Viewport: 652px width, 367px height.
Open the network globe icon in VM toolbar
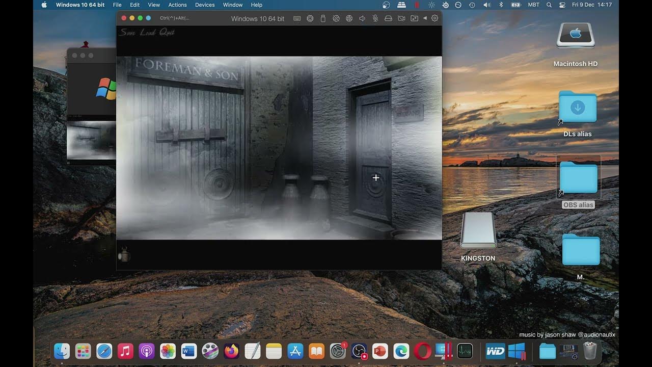coord(349,18)
